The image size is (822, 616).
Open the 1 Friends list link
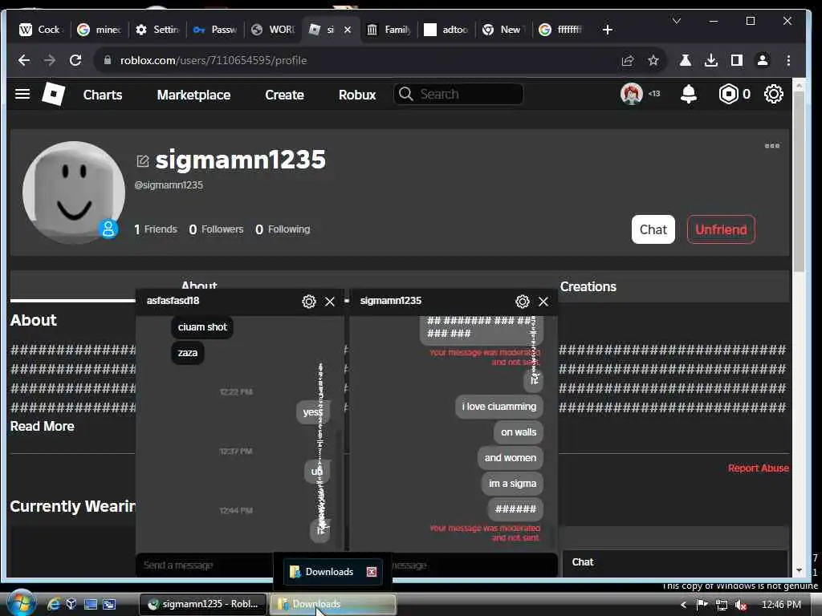pyautogui.click(x=156, y=229)
